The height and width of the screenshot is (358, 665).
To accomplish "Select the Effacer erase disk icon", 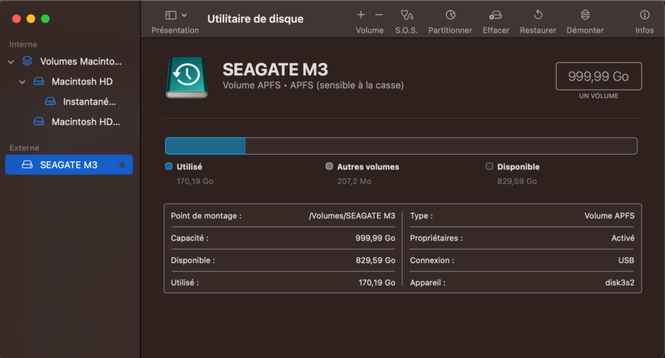I will pyautogui.click(x=496, y=16).
